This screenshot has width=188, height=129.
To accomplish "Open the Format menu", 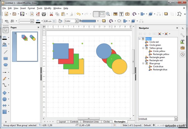I will tap(31, 8).
